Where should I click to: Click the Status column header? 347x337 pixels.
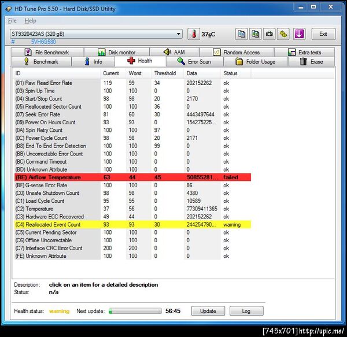click(236, 73)
